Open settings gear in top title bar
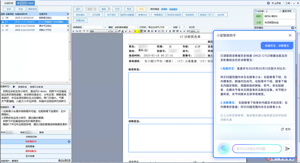This screenshot has width=300, height=163. pos(268,3)
